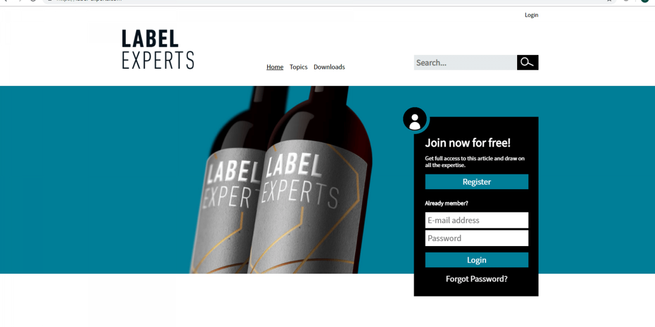The width and height of the screenshot is (655, 327).
Task: Click the empty teal banner area on left
Action: point(96,180)
